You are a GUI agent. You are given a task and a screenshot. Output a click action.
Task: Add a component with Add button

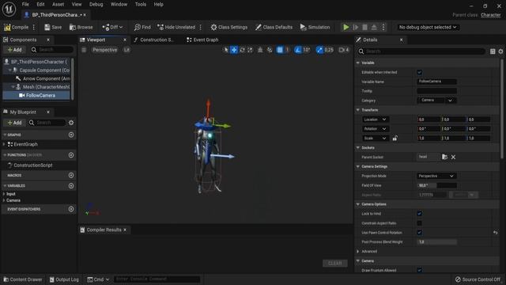pyautogui.click(x=14, y=50)
